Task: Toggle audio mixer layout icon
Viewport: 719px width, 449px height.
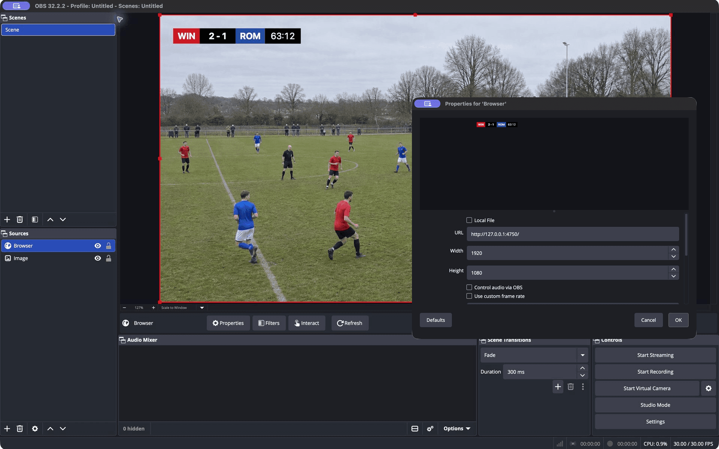Action: pos(415,428)
